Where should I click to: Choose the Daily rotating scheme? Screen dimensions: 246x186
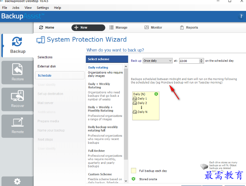(x=105, y=67)
